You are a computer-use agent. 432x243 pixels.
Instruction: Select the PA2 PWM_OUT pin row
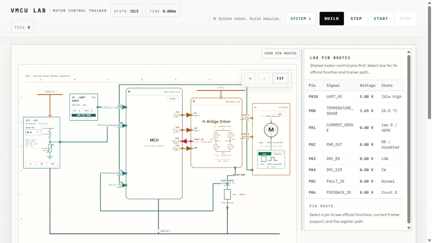click(x=355, y=144)
